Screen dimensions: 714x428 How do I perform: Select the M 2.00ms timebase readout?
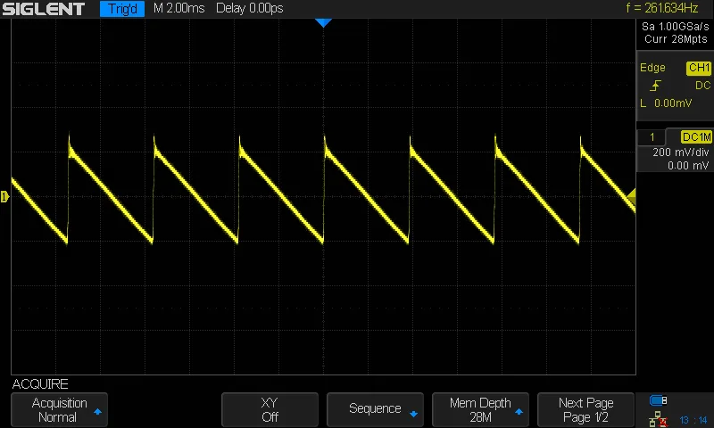(x=179, y=8)
